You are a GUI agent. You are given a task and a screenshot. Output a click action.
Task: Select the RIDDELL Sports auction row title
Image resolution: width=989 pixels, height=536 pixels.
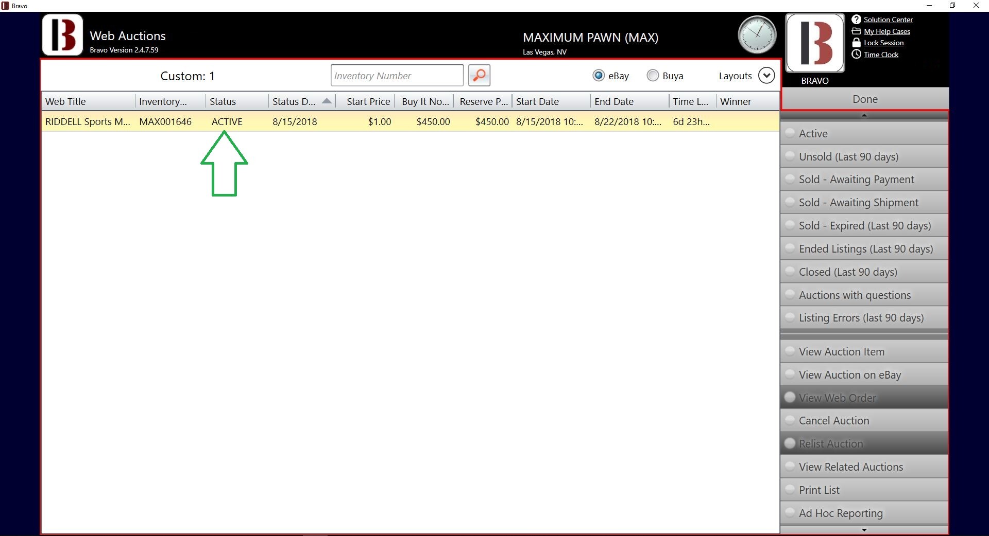[88, 122]
